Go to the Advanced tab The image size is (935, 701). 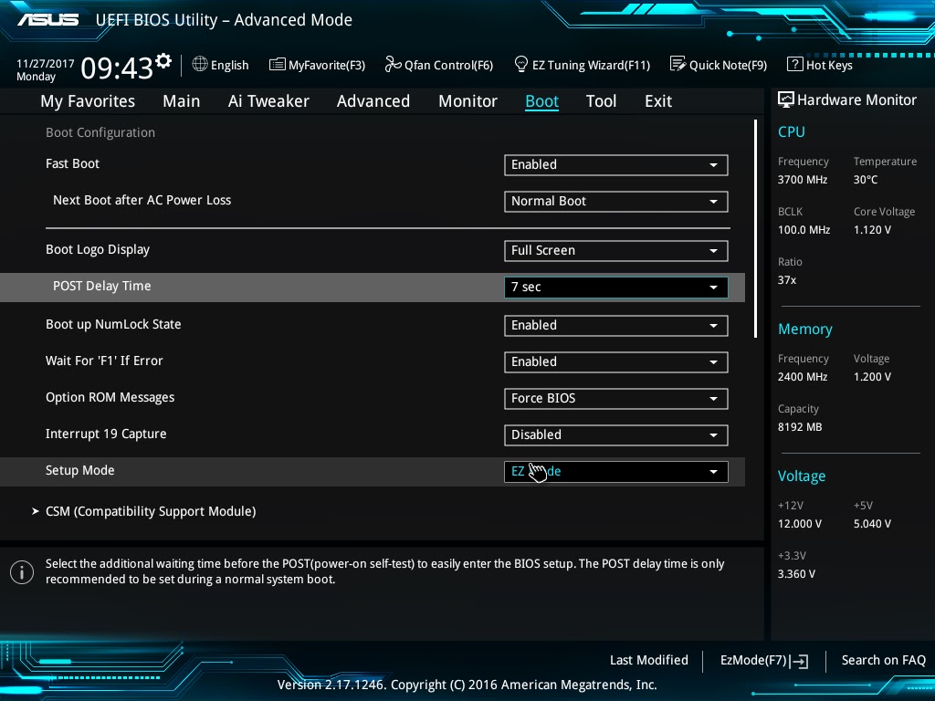click(373, 101)
